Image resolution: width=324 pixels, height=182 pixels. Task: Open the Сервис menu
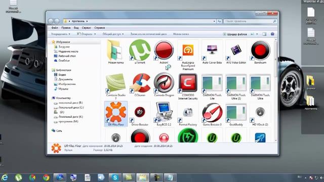pyautogui.click(x=86, y=28)
